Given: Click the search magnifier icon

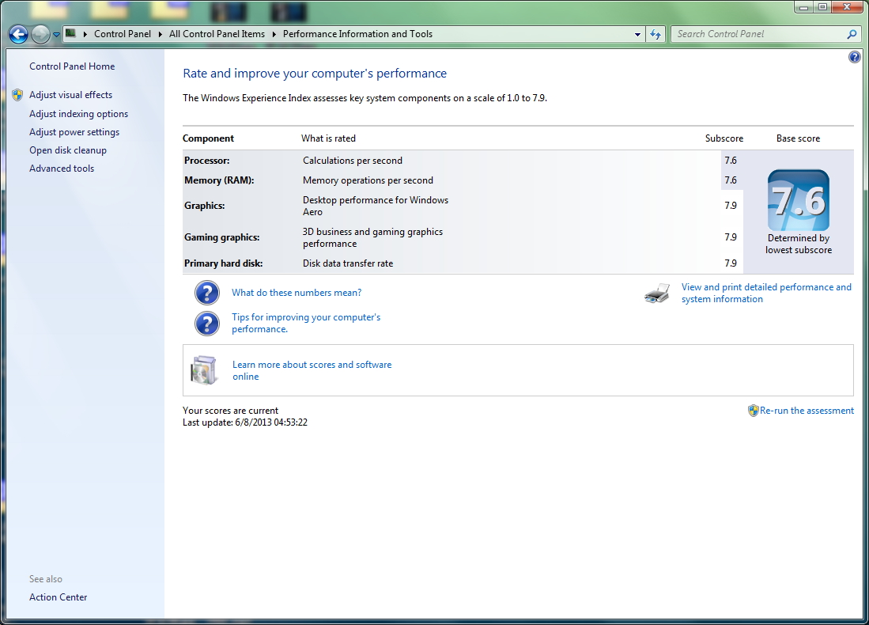Looking at the screenshot, I should click(x=852, y=34).
